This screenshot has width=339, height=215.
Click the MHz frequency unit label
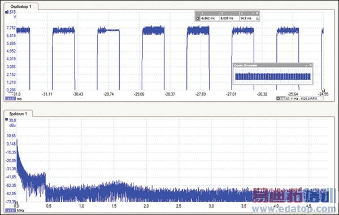pyautogui.click(x=20, y=210)
